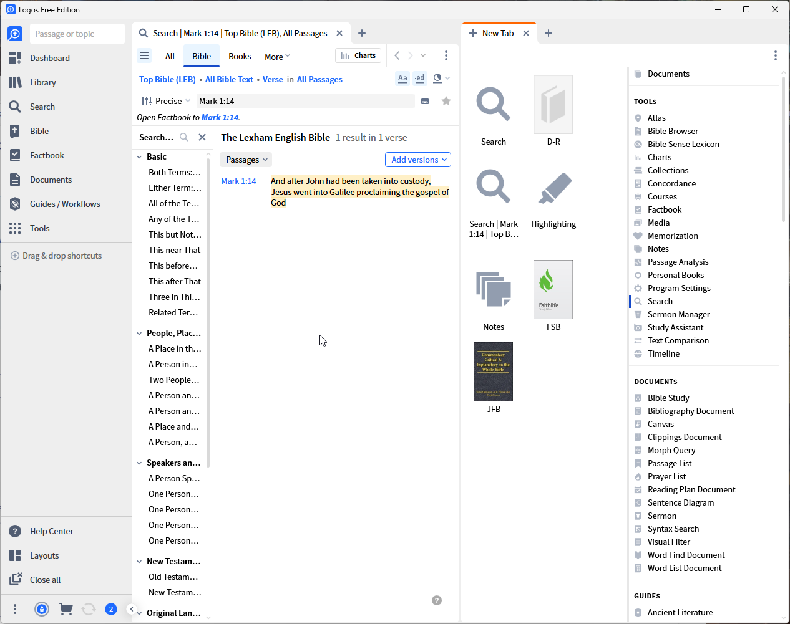Open New Tab panel kebab menu

coord(776,55)
